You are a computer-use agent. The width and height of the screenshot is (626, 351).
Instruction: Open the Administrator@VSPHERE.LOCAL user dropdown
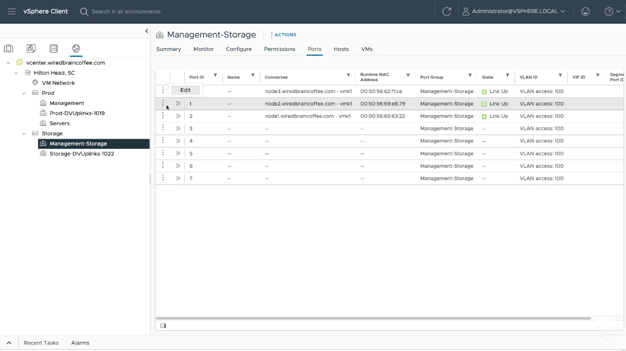pyautogui.click(x=514, y=11)
